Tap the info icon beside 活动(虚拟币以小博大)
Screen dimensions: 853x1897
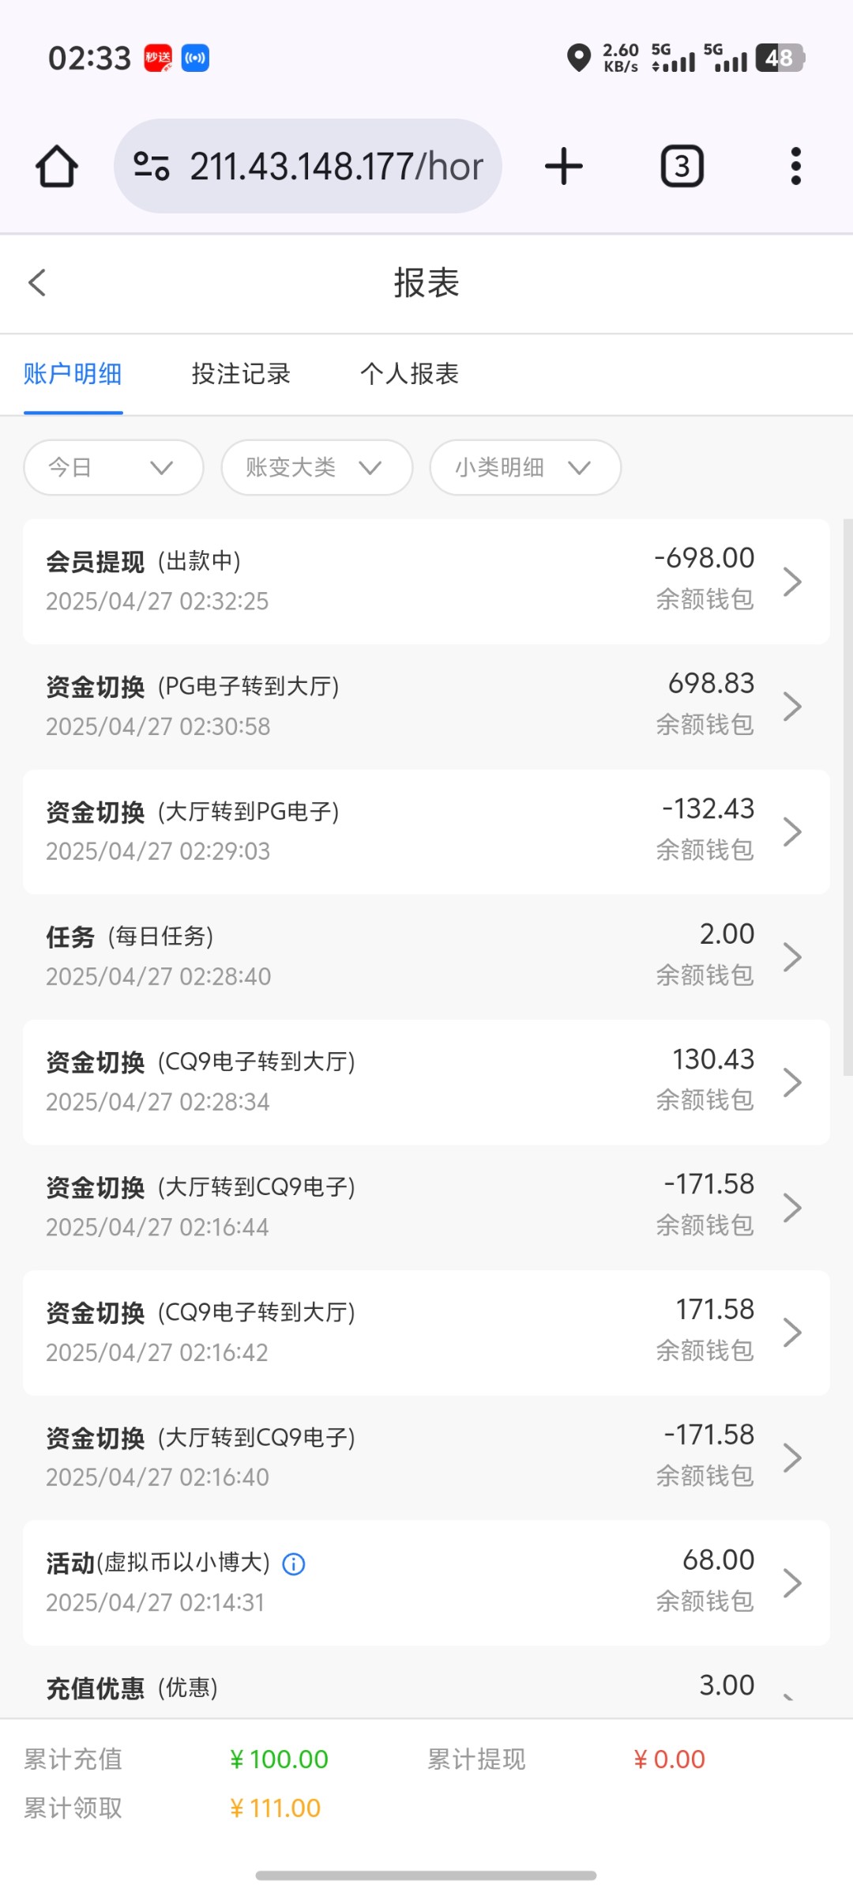294,1563
